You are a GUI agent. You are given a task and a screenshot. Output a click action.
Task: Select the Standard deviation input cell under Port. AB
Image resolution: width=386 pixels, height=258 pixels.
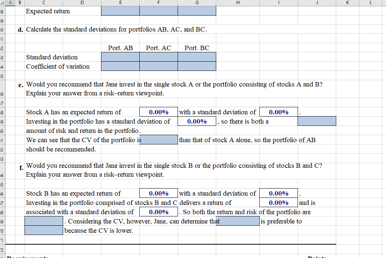pos(120,57)
